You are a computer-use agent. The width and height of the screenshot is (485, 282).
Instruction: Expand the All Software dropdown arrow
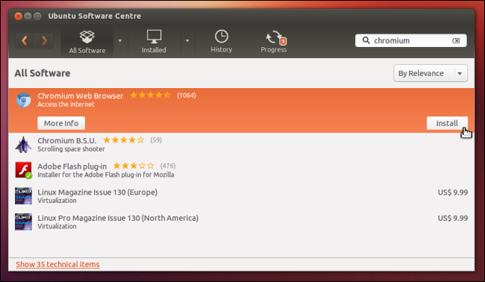tap(120, 41)
